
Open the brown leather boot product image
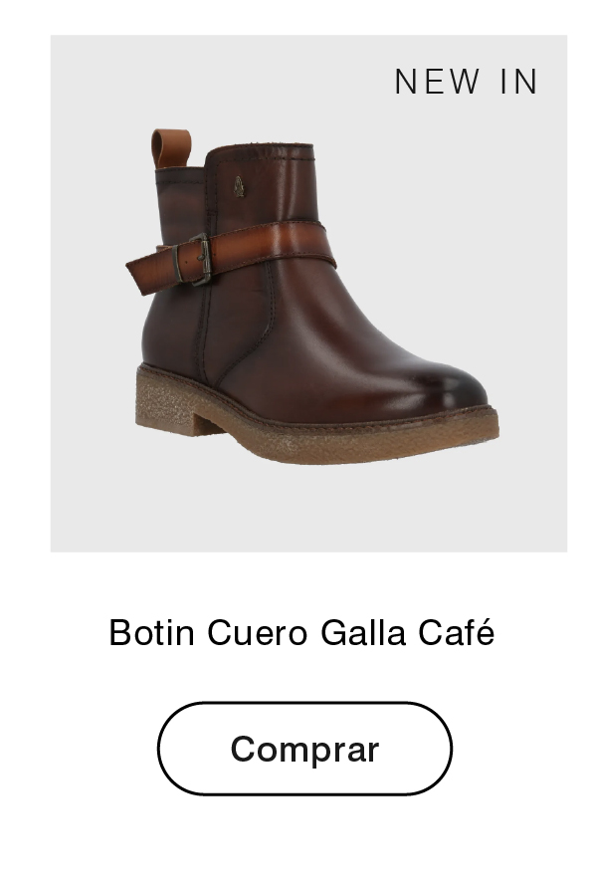[308, 294]
